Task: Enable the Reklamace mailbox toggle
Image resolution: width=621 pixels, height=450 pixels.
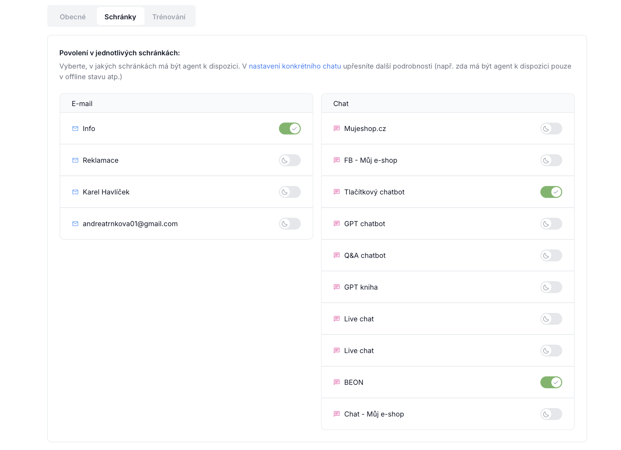Action: pyautogui.click(x=290, y=160)
